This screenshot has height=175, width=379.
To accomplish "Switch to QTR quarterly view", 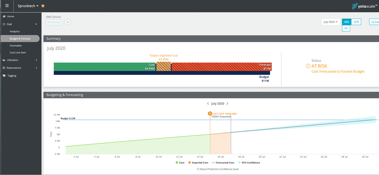I will pyautogui.click(x=356, y=21).
